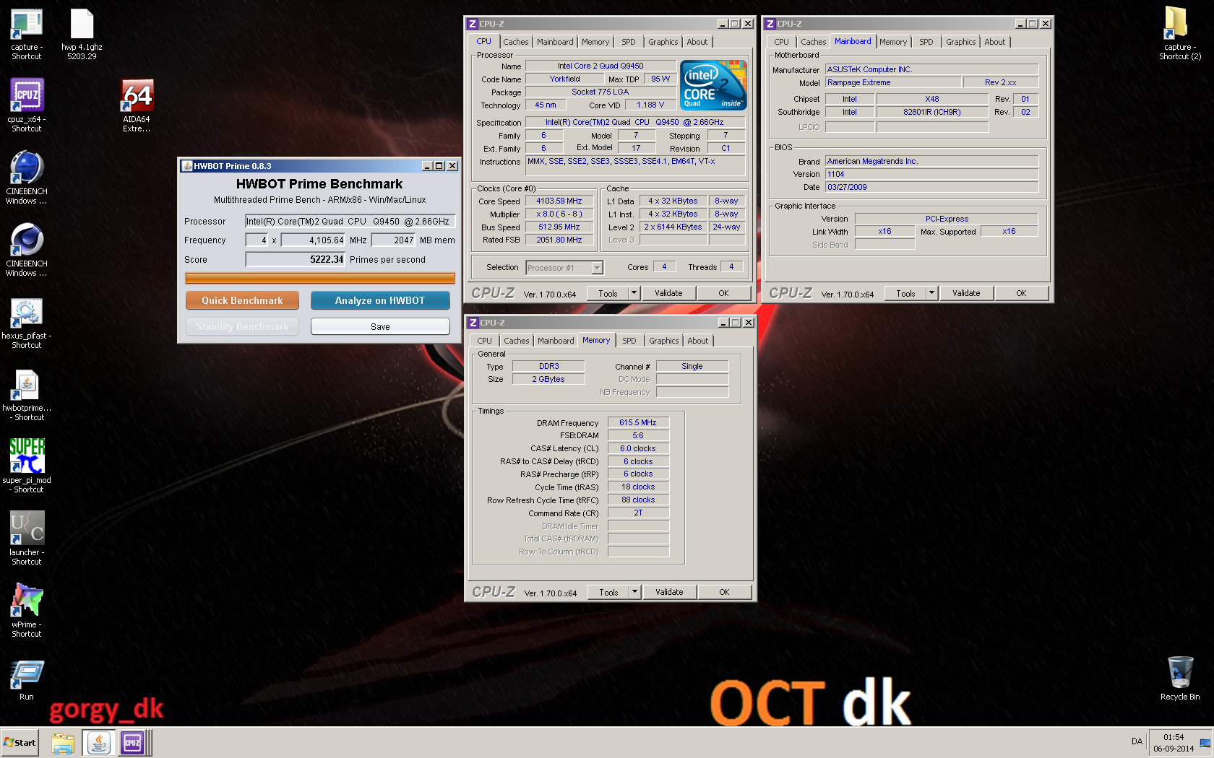This screenshot has height=758, width=1214.
Task: Click Quick Benchmark in HWBOT Prime
Action: (x=242, y=300)
